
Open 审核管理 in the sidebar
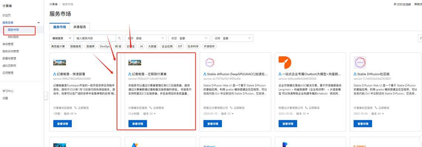click(x=8, y=44)
